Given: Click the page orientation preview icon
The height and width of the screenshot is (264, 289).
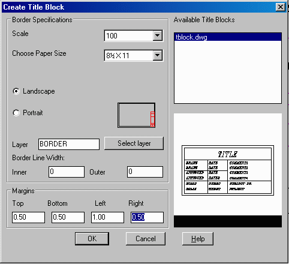Looking at the screenshot, I should coord(136,115).
